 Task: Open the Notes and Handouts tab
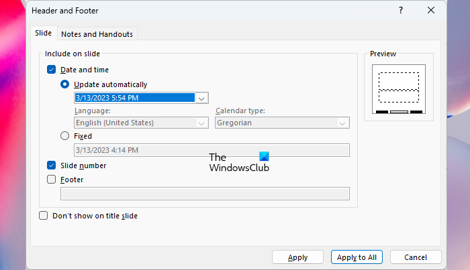click(97, 34)
